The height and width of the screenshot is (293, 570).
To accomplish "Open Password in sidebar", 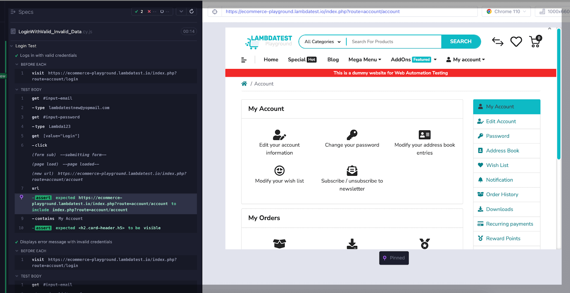I will point(507,136).
